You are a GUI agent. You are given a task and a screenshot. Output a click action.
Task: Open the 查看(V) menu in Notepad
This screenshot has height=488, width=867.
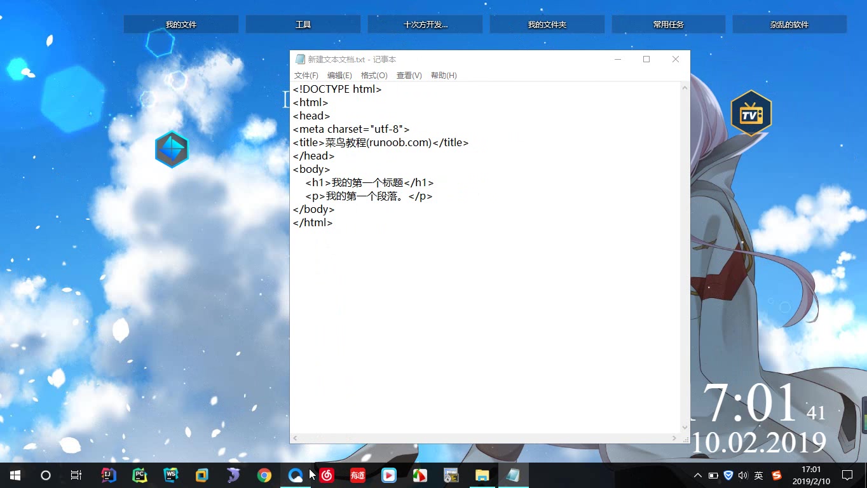pos(409,76)
